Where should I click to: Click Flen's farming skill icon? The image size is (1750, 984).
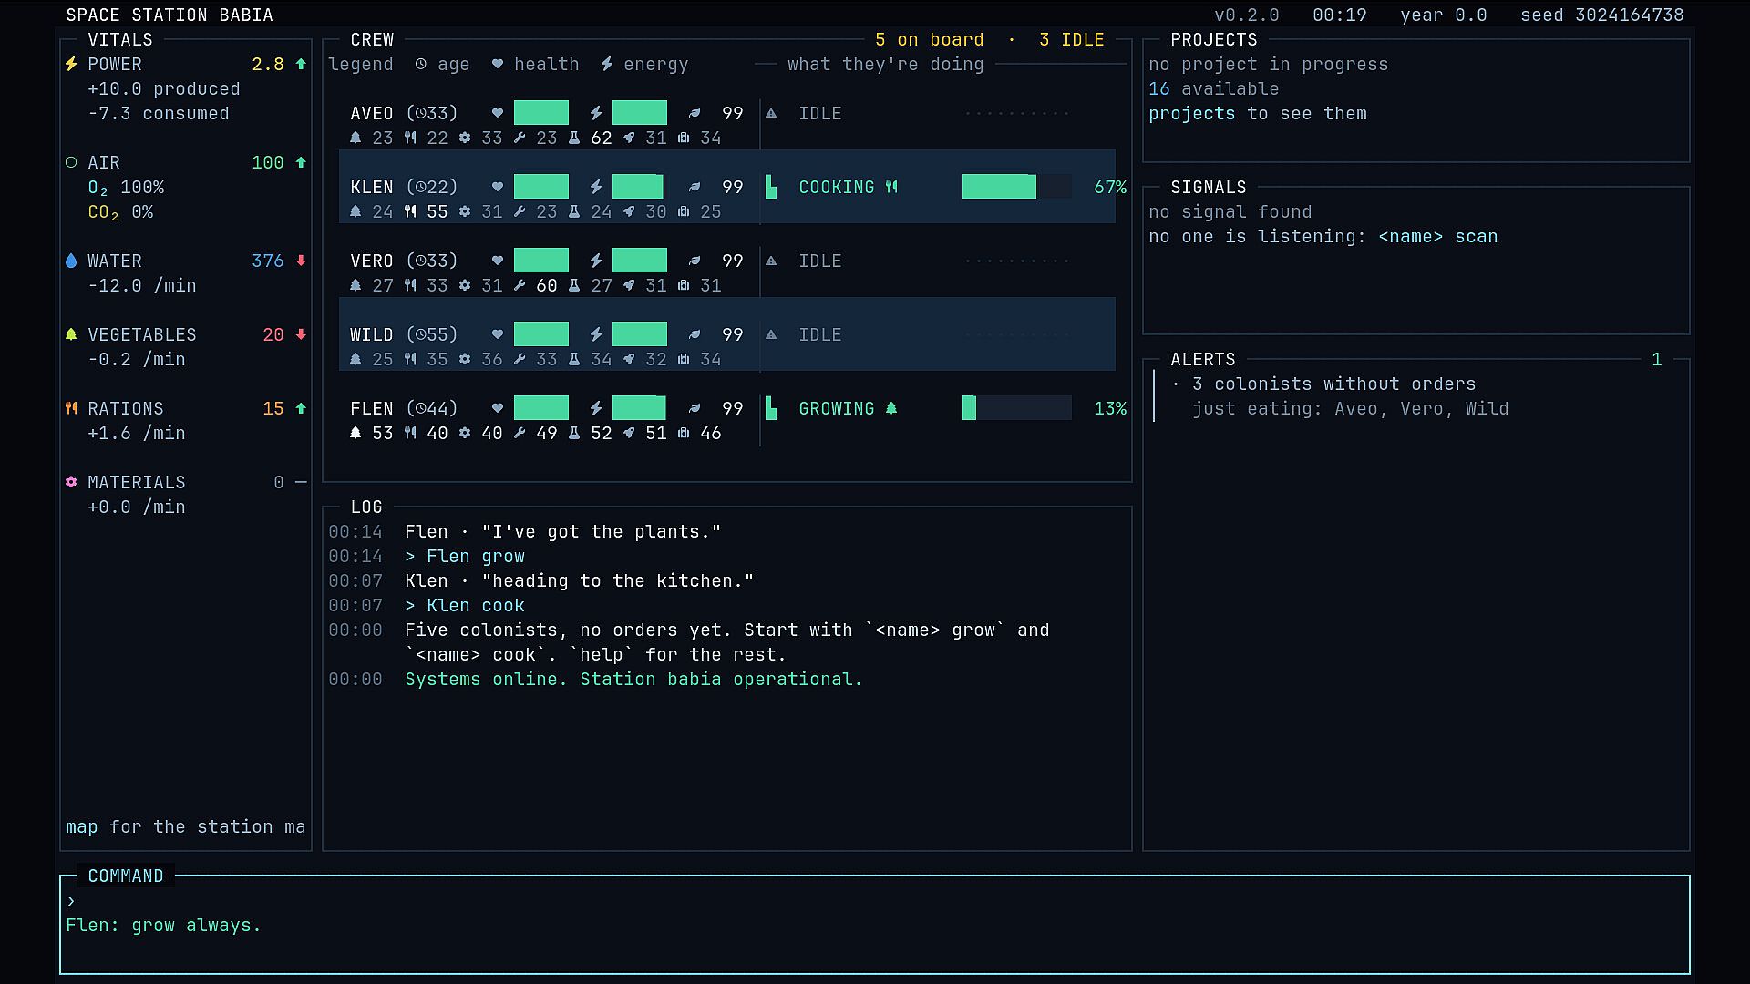tap(355, 434)
